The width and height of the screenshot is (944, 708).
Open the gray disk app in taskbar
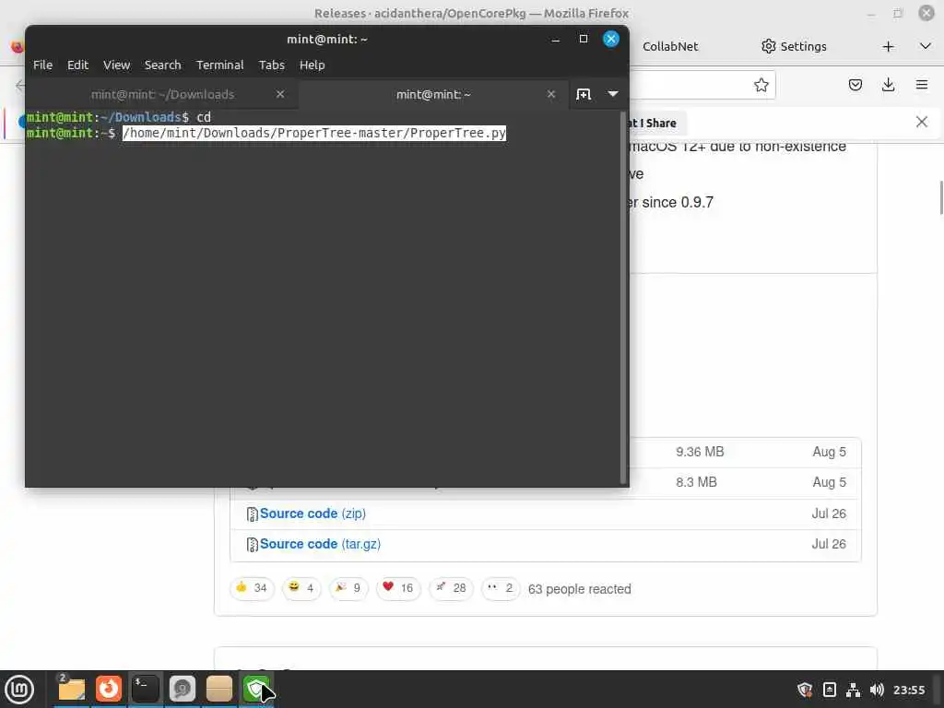coord(182,689)
